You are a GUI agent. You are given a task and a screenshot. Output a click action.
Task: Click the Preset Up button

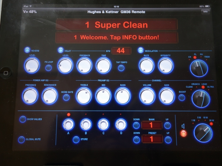(x=168, y=140)
